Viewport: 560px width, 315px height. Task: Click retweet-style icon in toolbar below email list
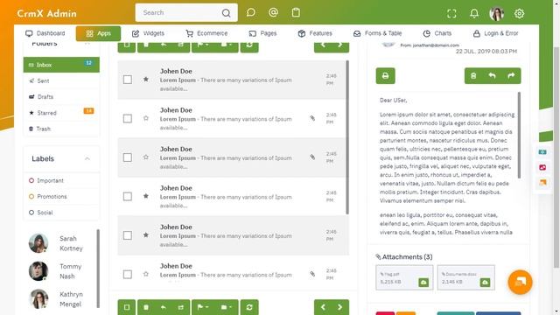[x=181, y=307]
